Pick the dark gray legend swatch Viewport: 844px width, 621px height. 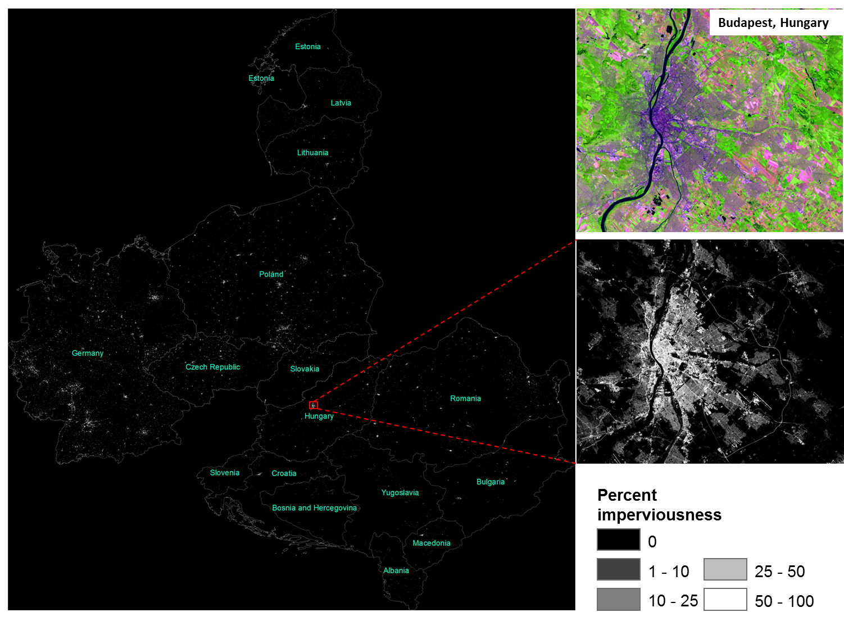point(618,569)
